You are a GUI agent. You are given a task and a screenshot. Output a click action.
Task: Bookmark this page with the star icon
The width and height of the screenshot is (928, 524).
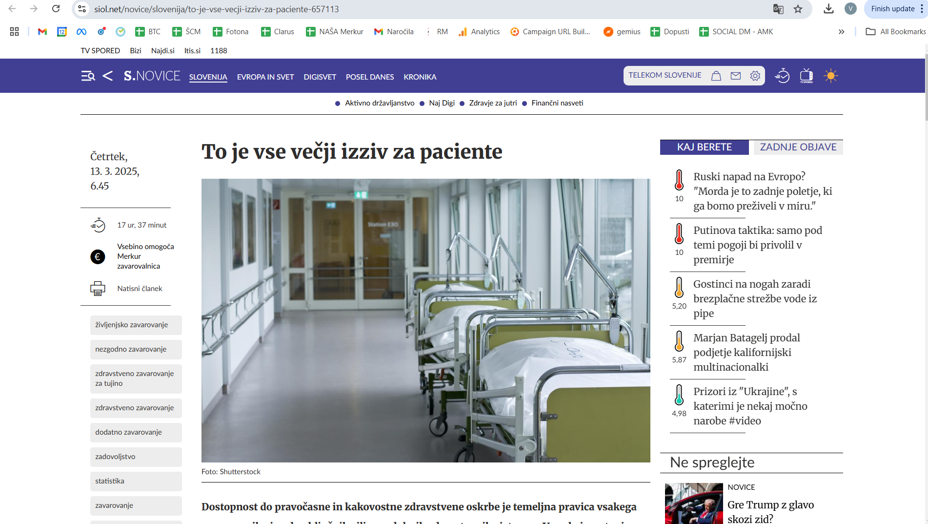(x=798, y=9)
